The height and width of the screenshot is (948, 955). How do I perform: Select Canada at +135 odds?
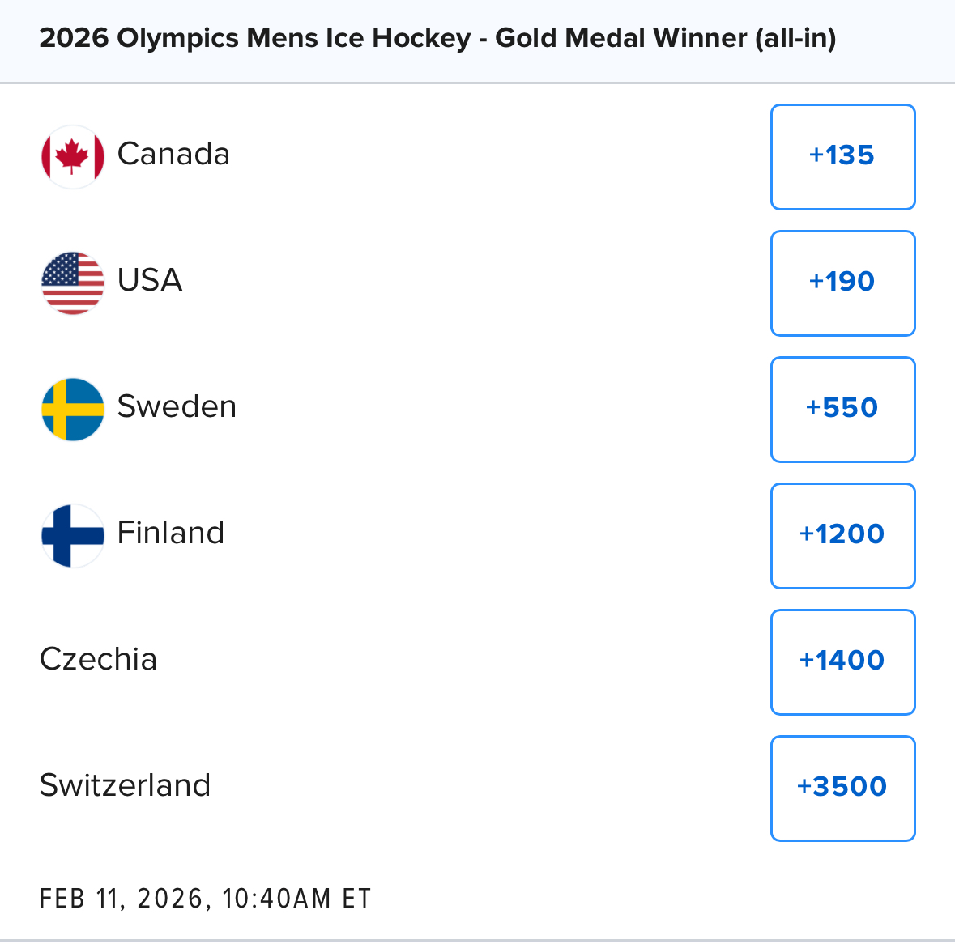click(842, 156)
